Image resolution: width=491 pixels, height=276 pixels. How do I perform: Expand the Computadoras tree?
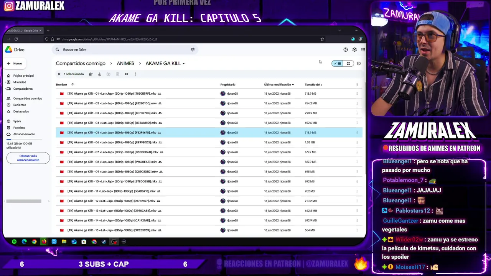[5, 89]
